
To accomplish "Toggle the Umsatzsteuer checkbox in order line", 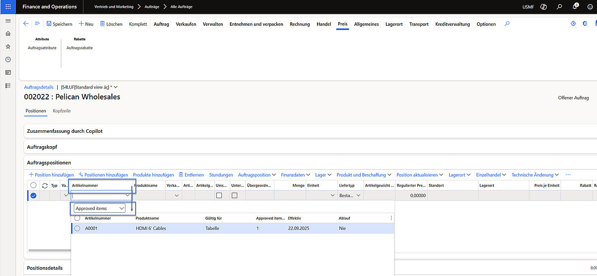I will tap(219, 195).
